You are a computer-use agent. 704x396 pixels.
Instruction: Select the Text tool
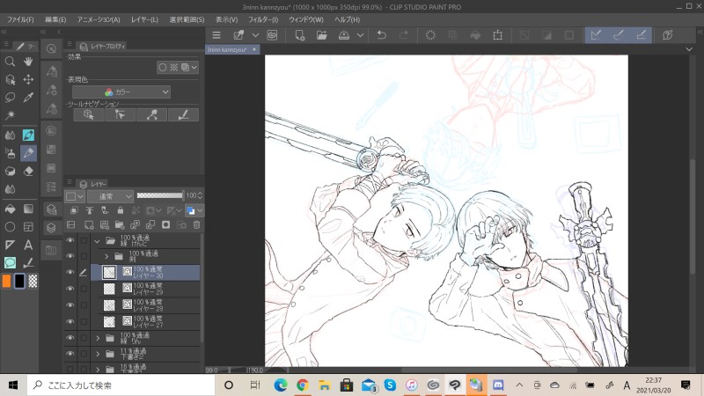[x=28, y=245]
